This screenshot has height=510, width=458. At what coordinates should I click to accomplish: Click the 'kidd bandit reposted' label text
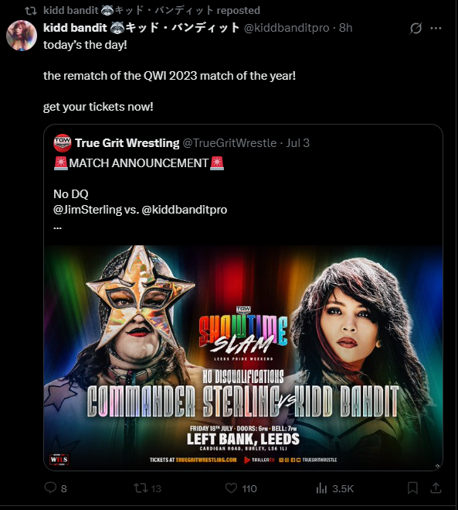coord(151,10)
